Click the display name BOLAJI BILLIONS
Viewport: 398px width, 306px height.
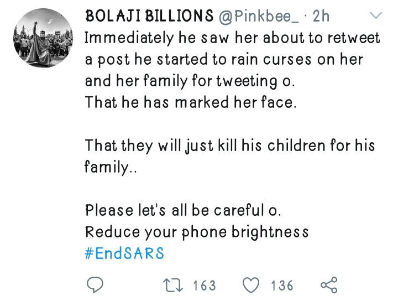[x=149, y=17]
